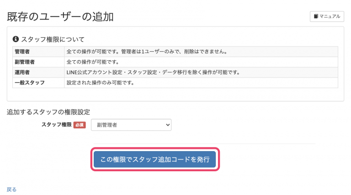The height and width of the screenshot is (195, 351).
Task: Click the 追加するスタッフの権限設定 section heading
Action: point(48,112)
